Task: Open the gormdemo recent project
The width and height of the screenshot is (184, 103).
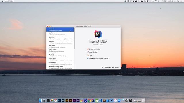Action: (x=60, y=63)
